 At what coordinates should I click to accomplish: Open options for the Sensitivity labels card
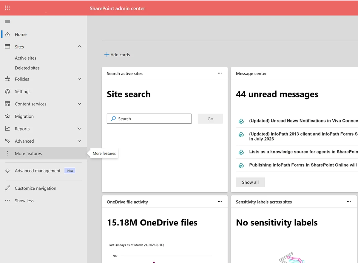pyautogui.click(x=349, y=202)
